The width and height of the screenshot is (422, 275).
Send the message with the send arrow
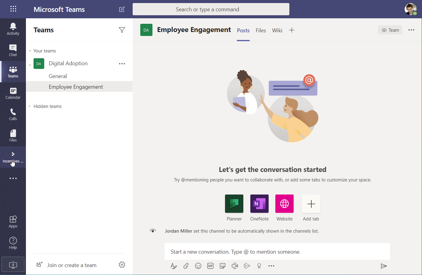384,266
